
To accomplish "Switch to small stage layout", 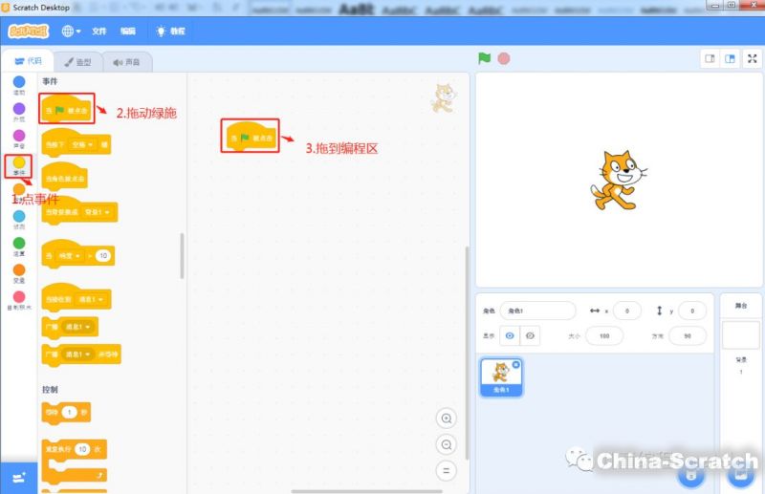I will (x=710, y=59).
